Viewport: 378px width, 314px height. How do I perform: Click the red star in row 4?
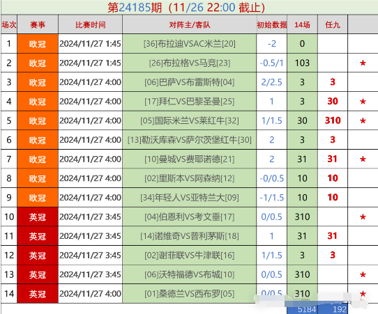(363, 102)
